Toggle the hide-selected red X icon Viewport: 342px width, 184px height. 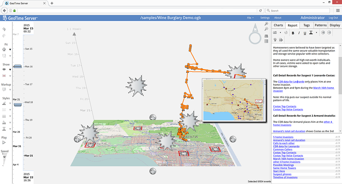(4, 76)
